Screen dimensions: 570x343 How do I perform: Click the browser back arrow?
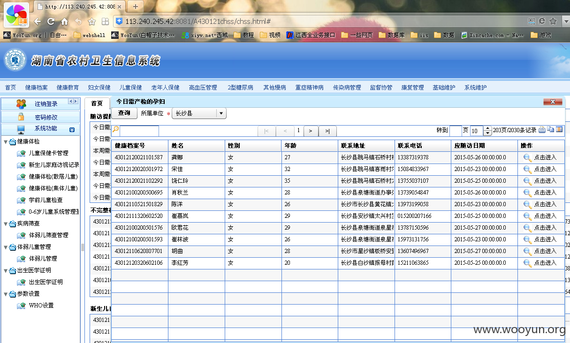coord(38,22)
